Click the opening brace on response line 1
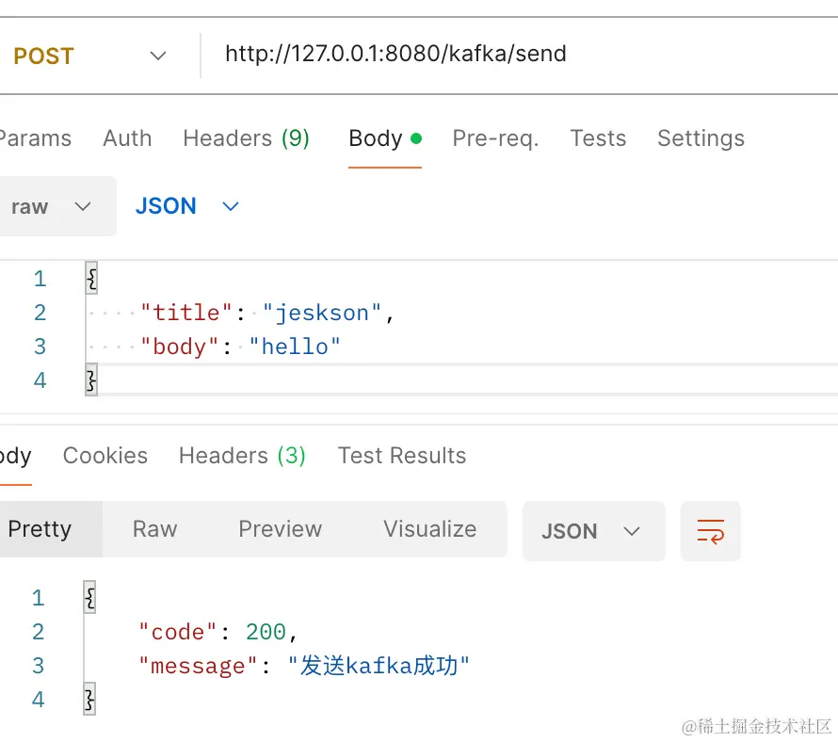Viewport: 838px width, 742px height. [x=89, y=598]
